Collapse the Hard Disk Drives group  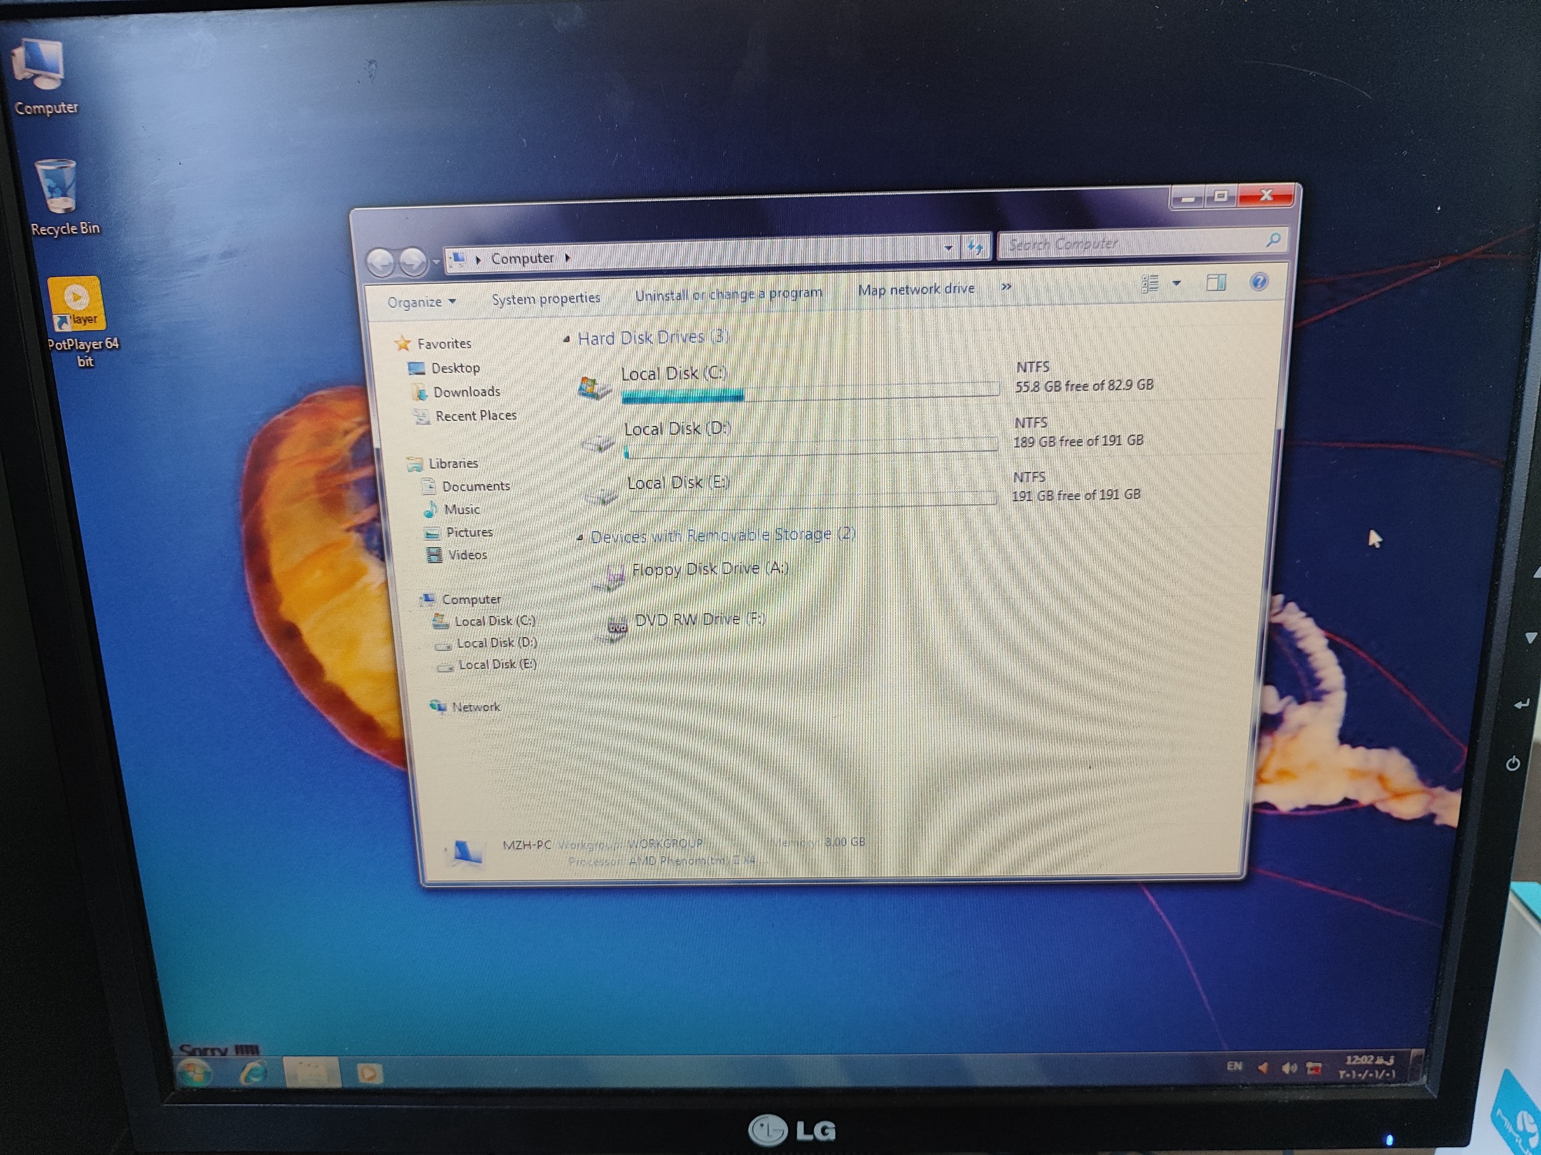pos(566,340)
